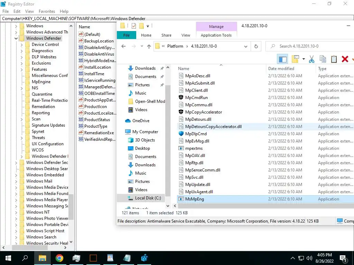This screenshot has height=265, width=354.
Task: Toggle the Preview pane icon in Explorer toolbar
Action: point(282,59)
